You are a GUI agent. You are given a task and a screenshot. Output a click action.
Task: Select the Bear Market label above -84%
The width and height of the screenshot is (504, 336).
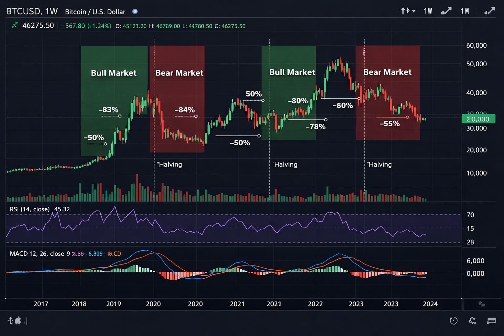click(x=179, y=73)
